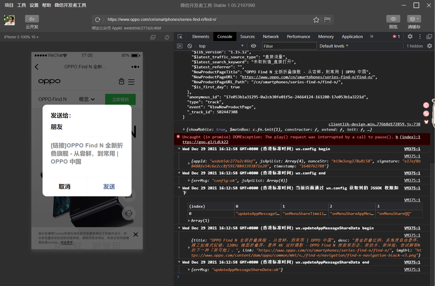Image resolution: width=435 pixels, height=286 pixels.
Task: Click the OPPO logo in the simulator
Action: point(49,81)
